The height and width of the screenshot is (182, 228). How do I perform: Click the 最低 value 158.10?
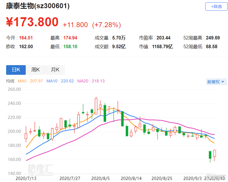[70, 46]
